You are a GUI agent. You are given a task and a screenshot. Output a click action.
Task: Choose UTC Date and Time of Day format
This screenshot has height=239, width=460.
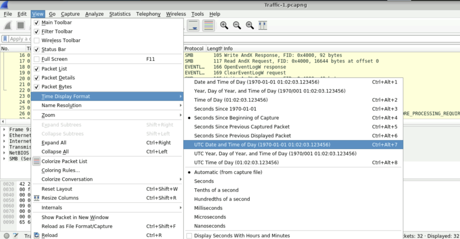pyautogui.click(x=262, y=145)
